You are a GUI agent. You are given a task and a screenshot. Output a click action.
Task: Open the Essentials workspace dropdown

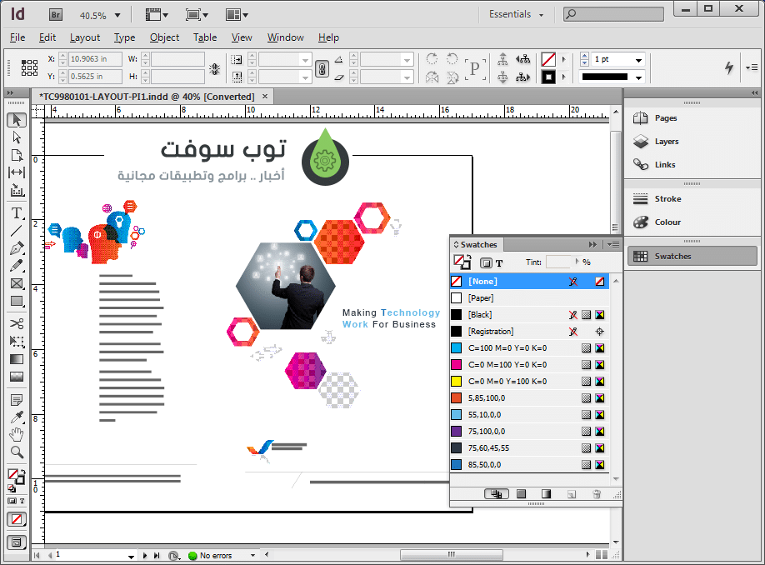[x=516, y=15]
